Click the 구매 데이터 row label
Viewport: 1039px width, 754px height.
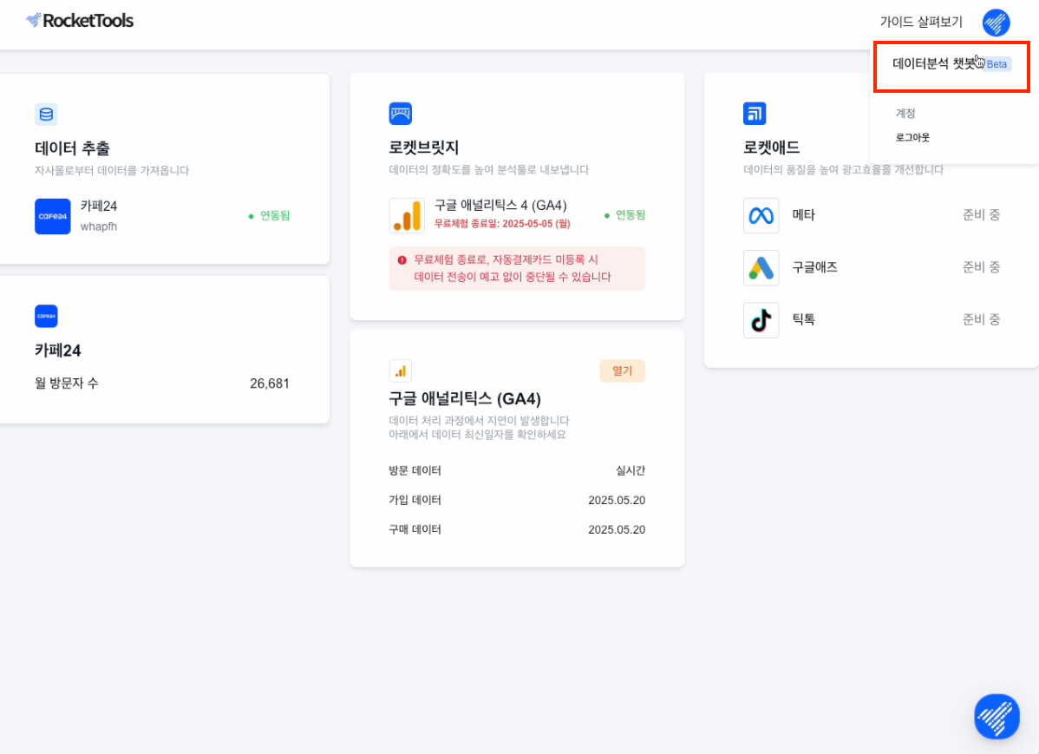point(415,529)
